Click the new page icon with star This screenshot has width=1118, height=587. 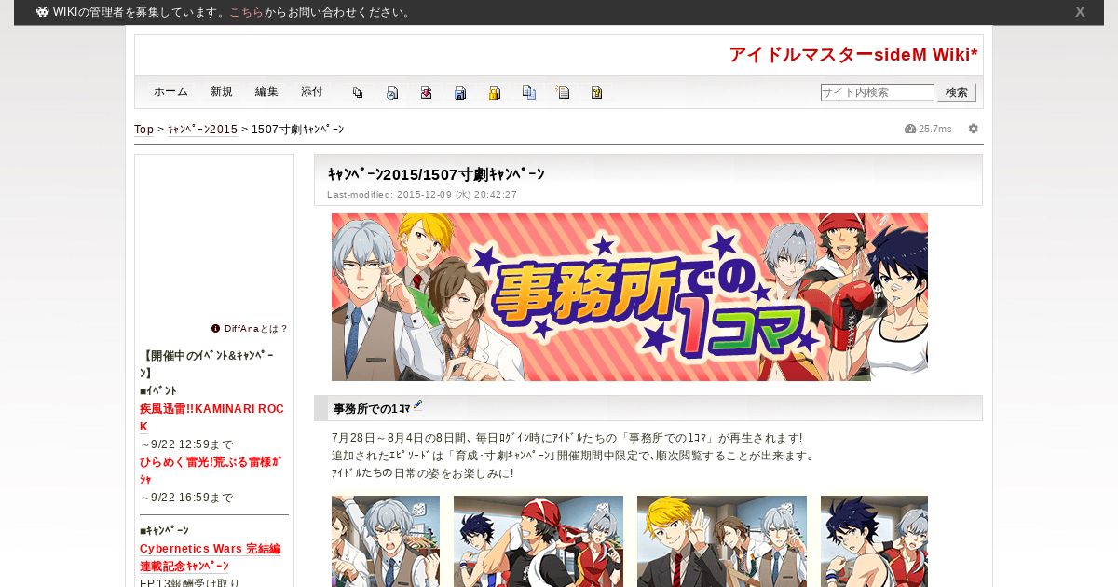563,92
